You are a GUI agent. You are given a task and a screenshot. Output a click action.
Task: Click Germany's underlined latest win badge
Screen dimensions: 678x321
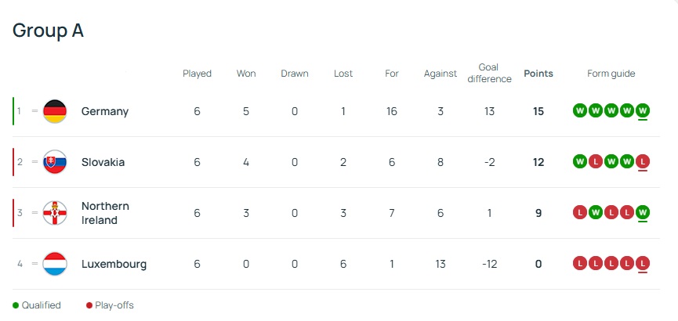pos(643,111)
